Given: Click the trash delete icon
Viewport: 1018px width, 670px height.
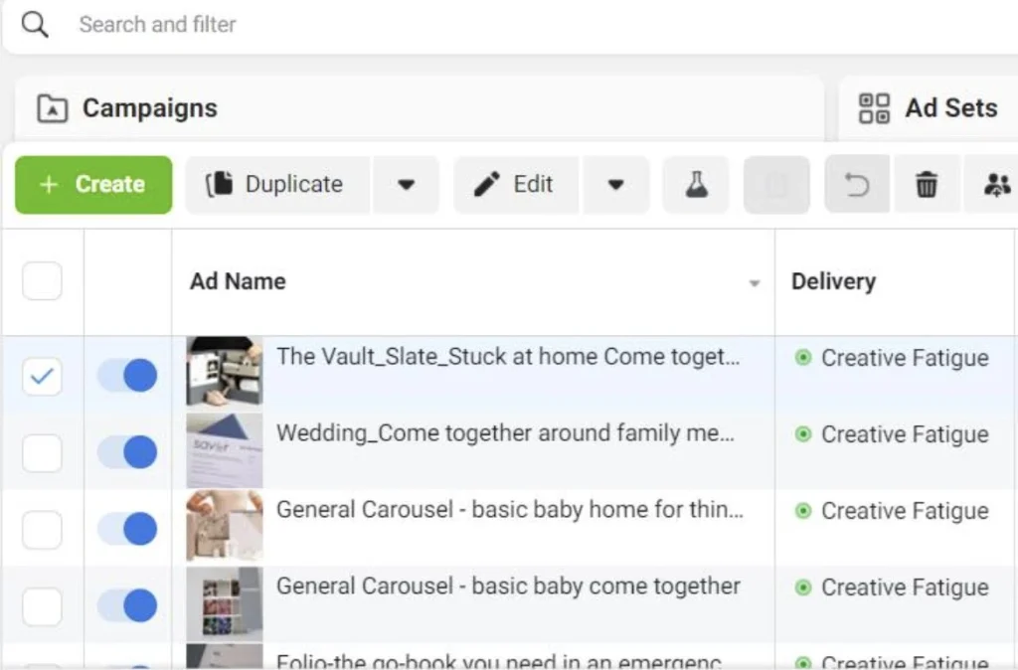Looking at the screenshot, I should [x=927, y=185].
